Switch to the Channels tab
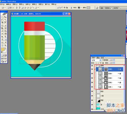Screen dimensions: 127x114 click(x=98, y=58)
